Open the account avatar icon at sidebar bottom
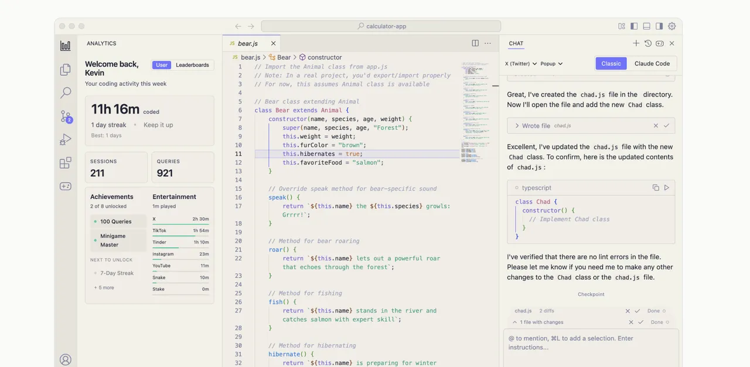The image size is (750, 367). click(x=66, y=359)
